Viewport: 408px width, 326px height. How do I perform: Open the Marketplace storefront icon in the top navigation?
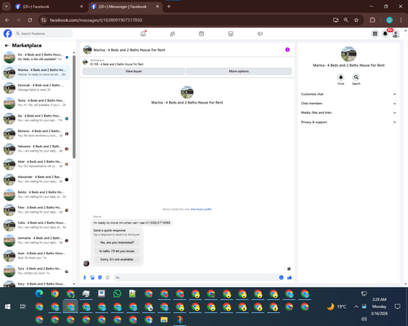[231, 33]
